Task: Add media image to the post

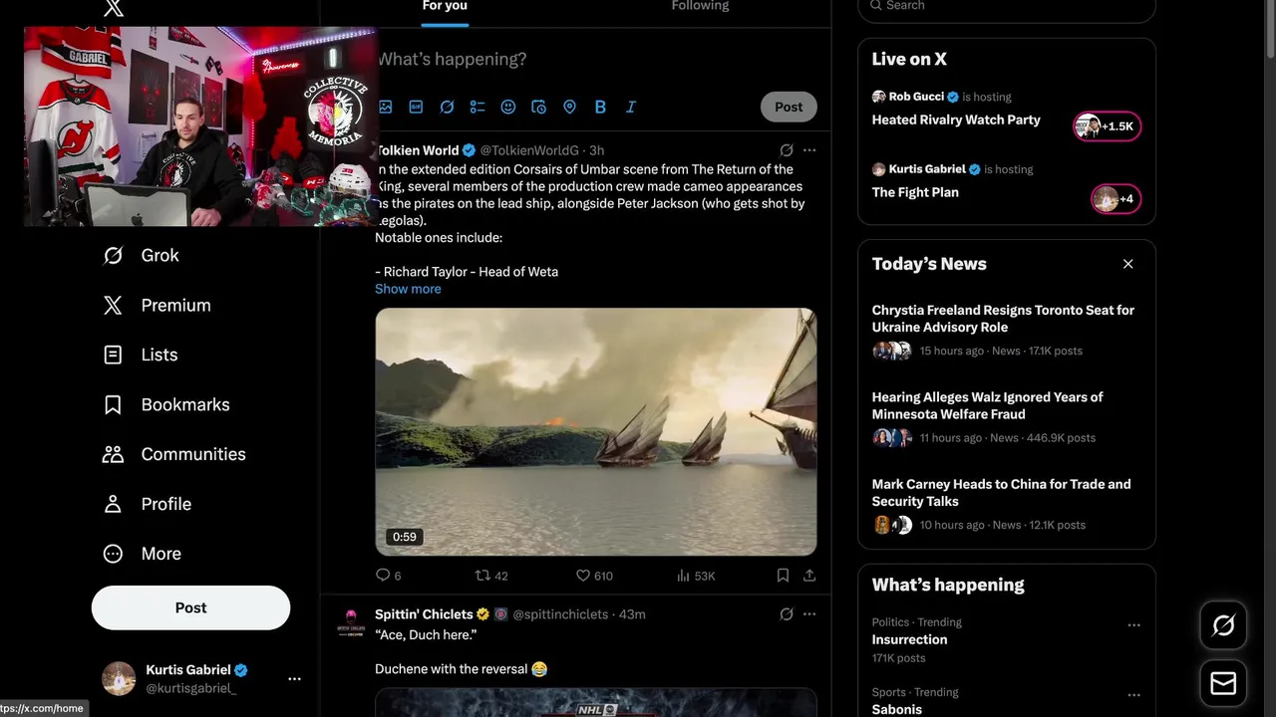Action: coord(385,107)
